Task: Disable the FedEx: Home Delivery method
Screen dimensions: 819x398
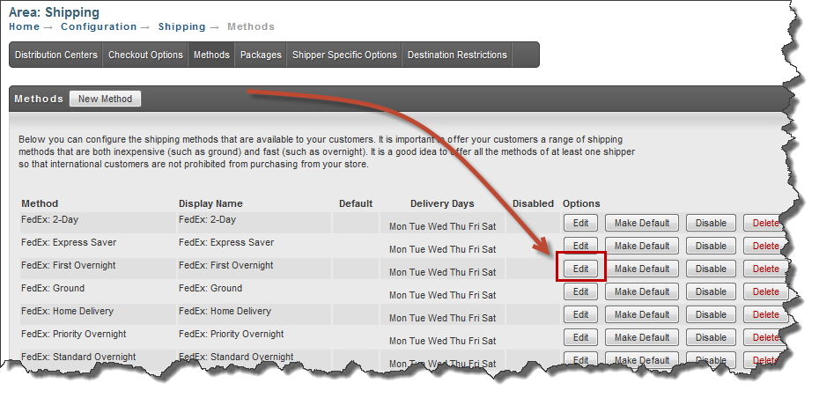Action: point(711,315)
